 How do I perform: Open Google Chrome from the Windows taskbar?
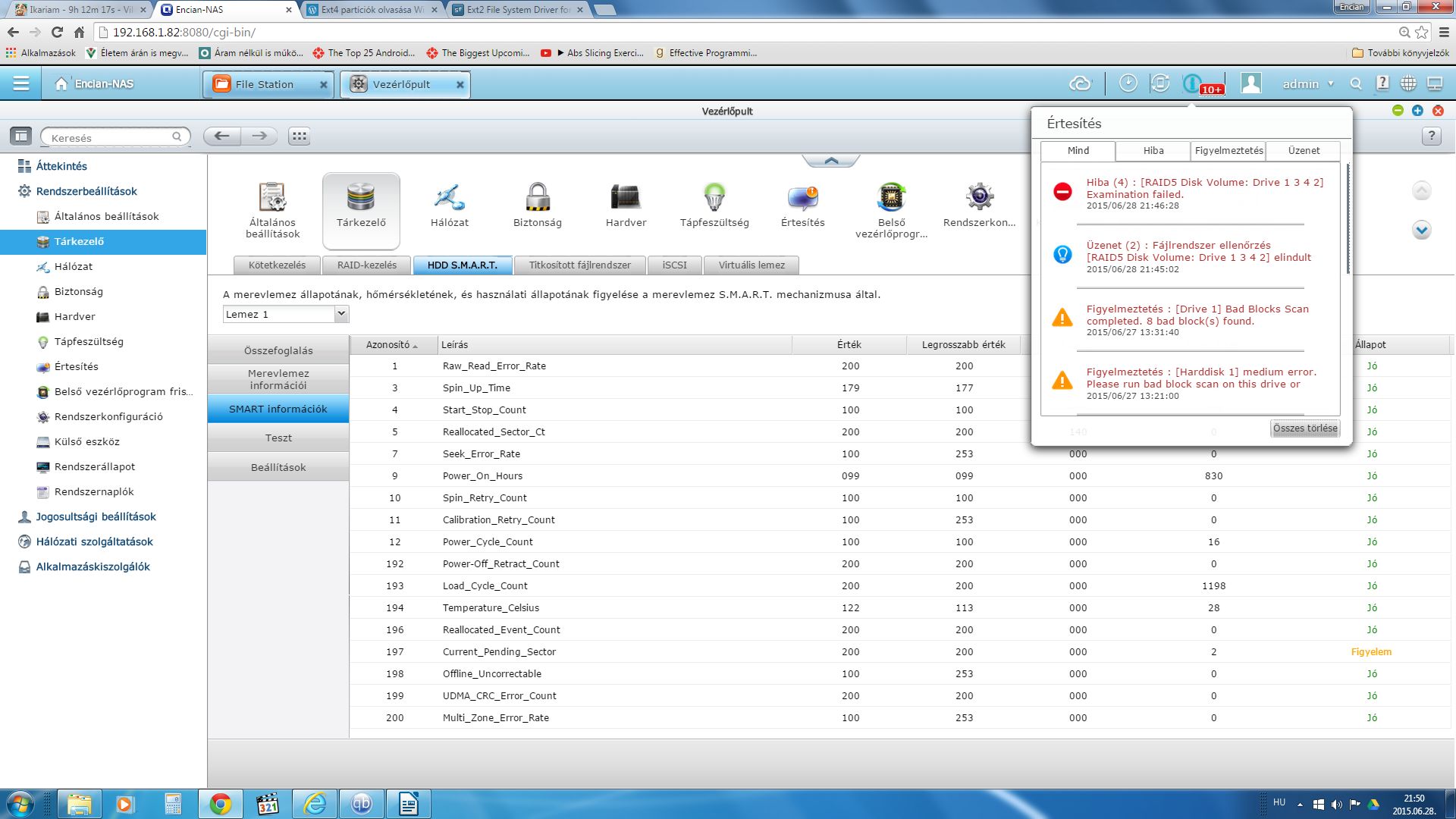point(220,803)
